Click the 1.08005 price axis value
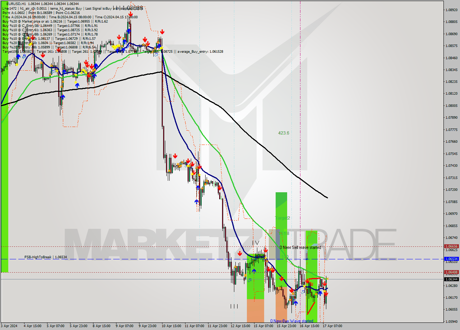Screen dimensions: 460x330 pyautogui.click(x=451, y=105)
